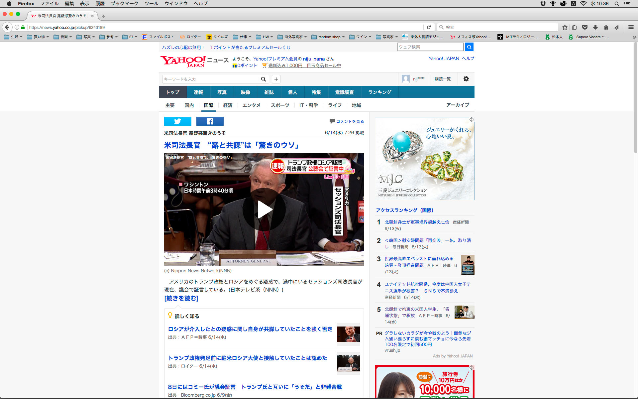Screen dimensions: 638x399
Task: Share article via Twitter bird button
Action: 177,121
